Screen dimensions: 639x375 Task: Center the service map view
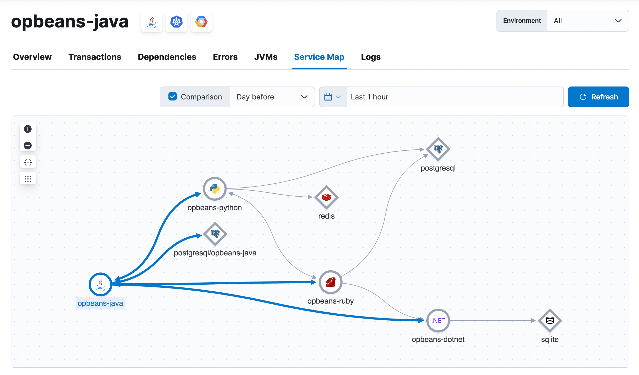[x=28, y=162]
